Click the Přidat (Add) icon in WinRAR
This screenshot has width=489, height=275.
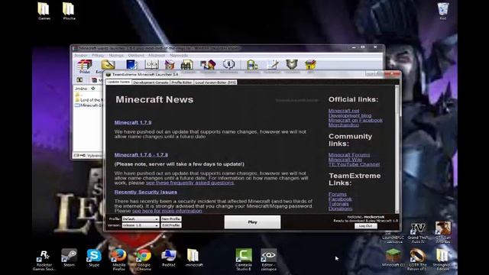point(85,66)
